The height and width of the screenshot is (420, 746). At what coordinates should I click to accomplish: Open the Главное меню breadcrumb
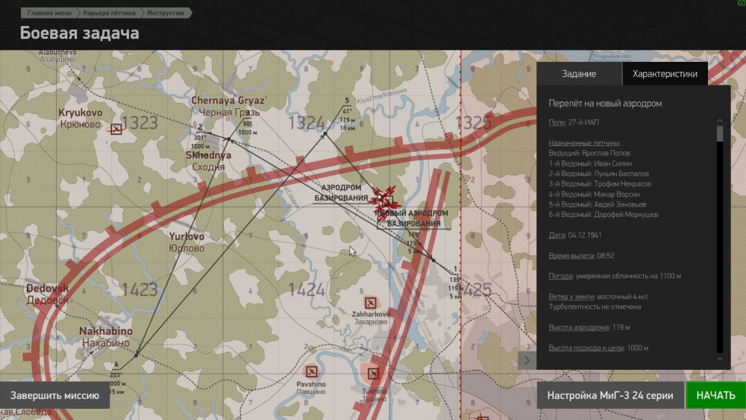(x=49, y=13)
